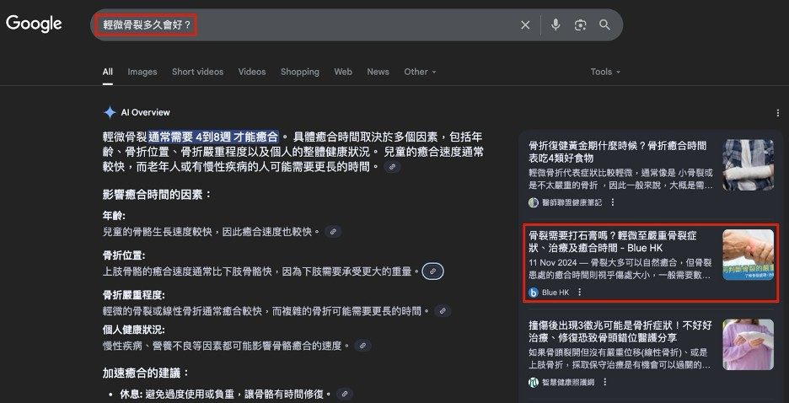Expand the Other dropdown
The image size is (789, 403).
coord(420,72)
